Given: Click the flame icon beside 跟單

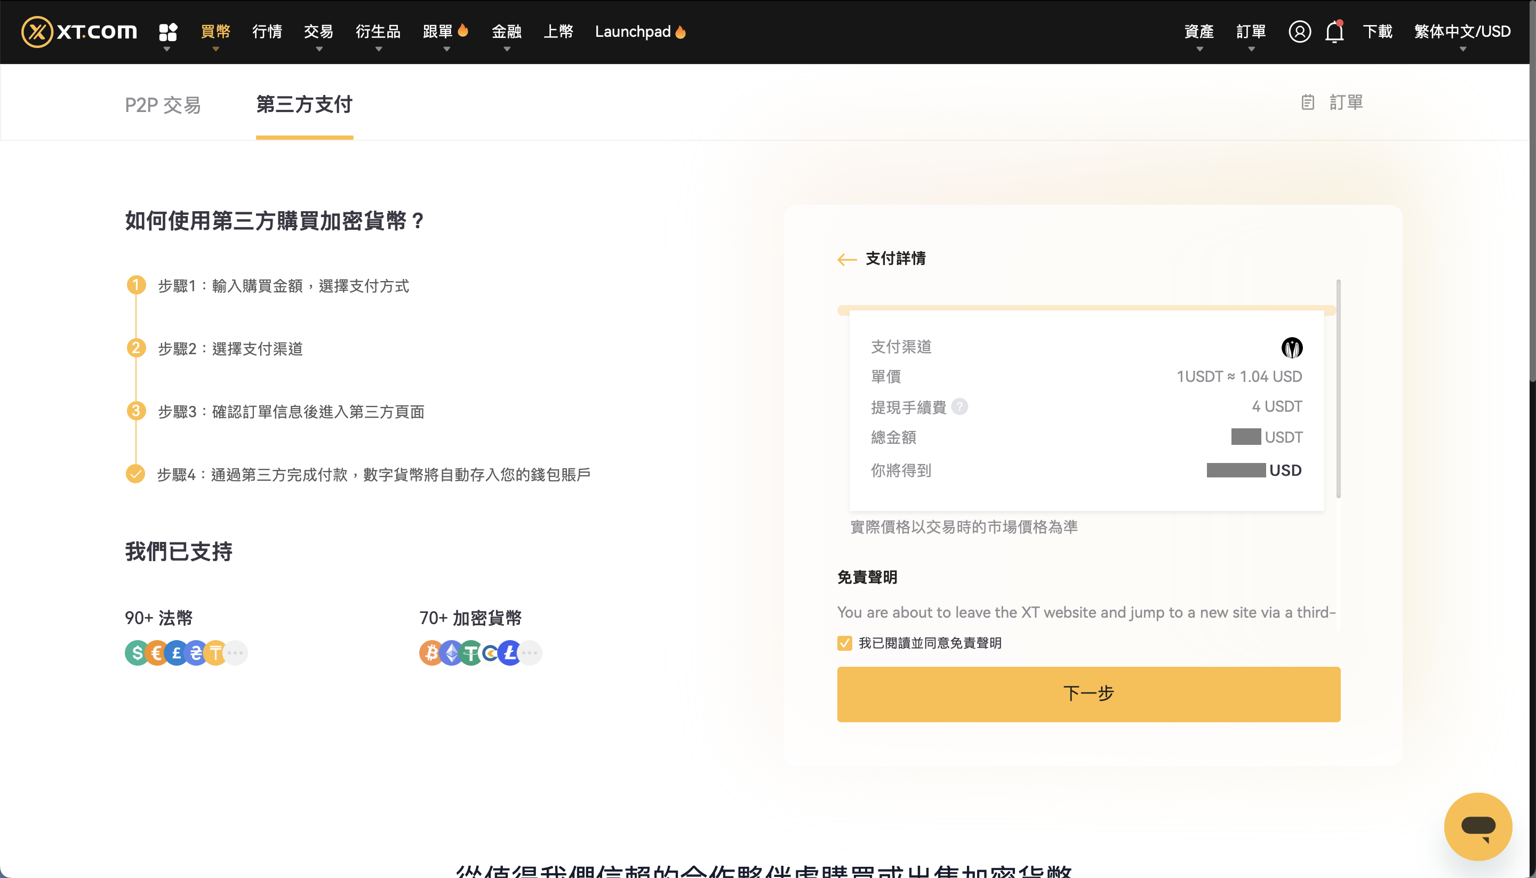Looking at the screenshot, I should pos(463,30).
